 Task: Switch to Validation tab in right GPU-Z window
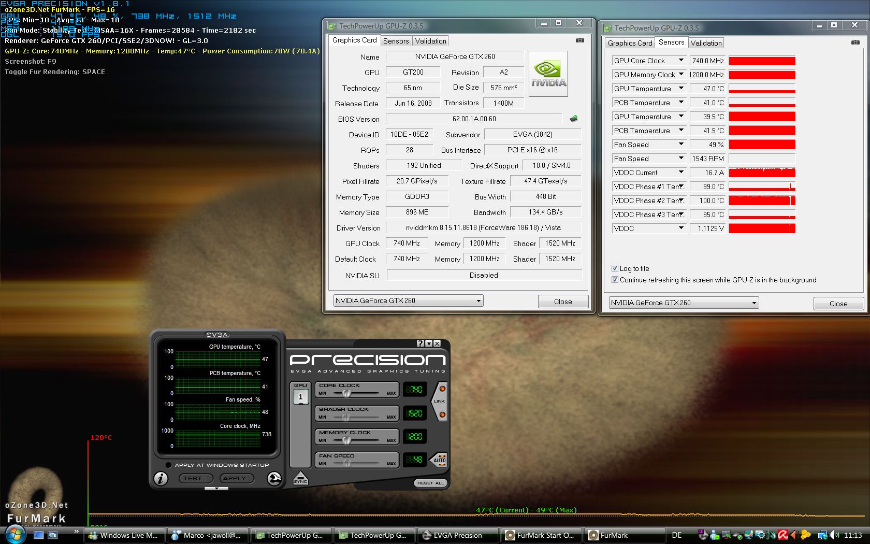point(706,43)
